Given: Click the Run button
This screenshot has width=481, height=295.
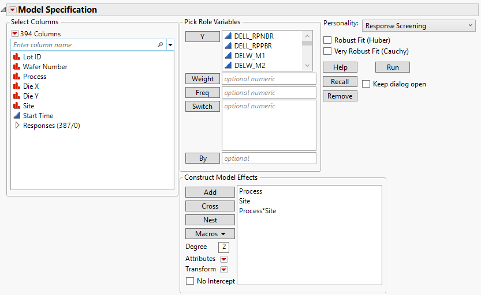Looking at the screenshot, I should (393, 67).
